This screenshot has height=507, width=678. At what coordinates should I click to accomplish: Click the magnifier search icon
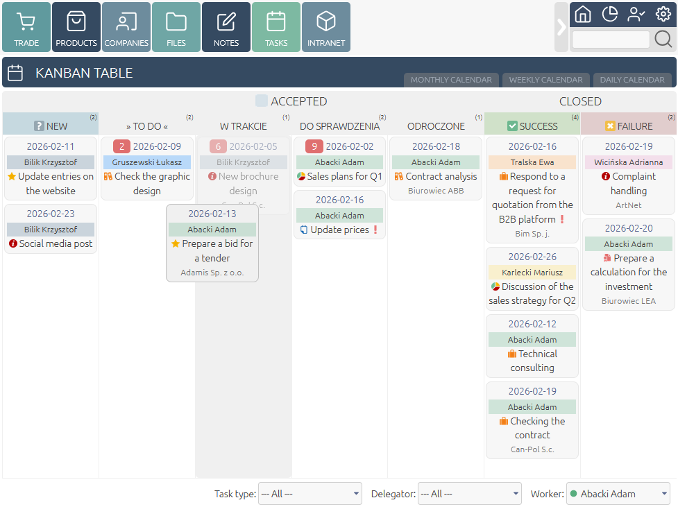pos(663,40)
